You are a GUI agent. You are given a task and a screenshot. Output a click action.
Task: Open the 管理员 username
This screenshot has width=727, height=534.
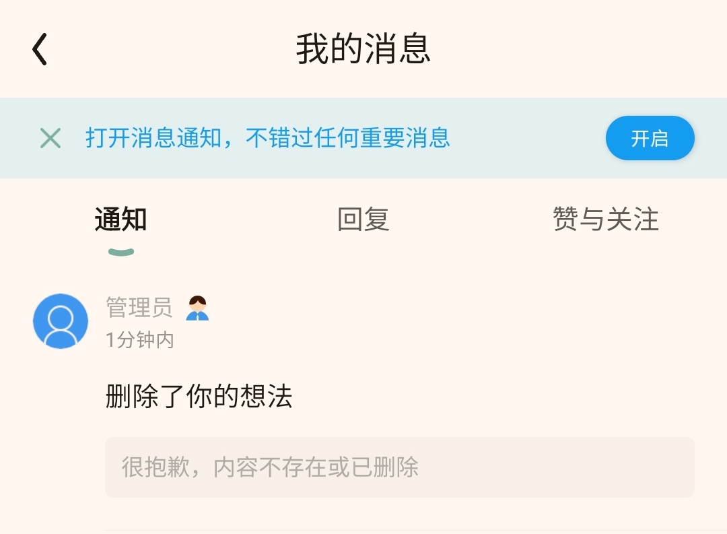(x=139, y=308)
